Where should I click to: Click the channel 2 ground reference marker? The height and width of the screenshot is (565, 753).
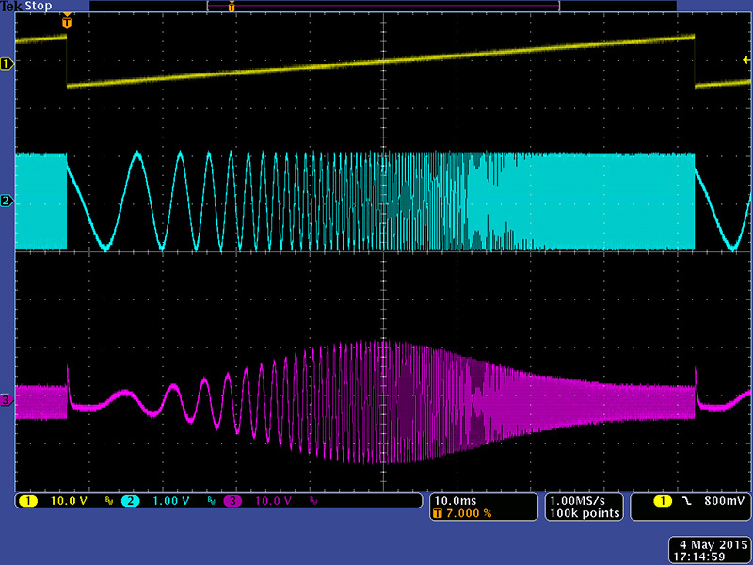coord(8,201)
